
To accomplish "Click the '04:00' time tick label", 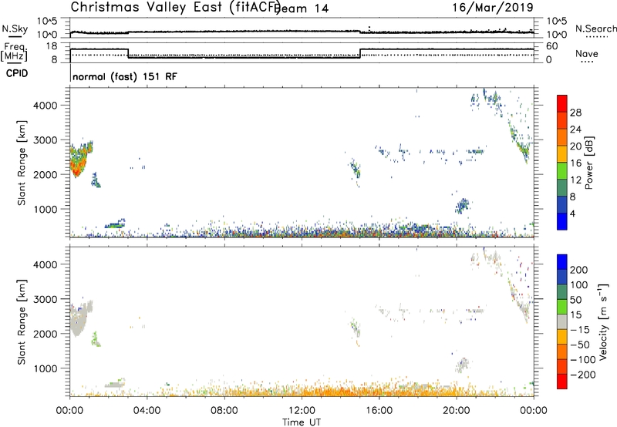I will pos(147,410).
